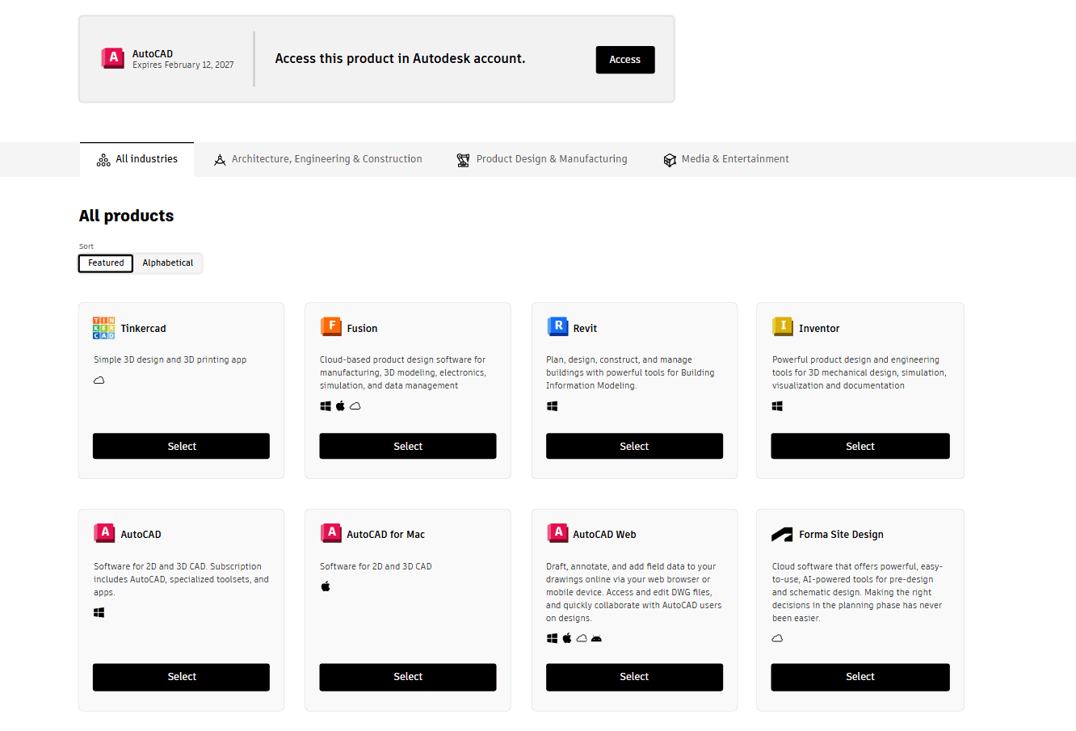Open the Product Design & Manufacturing tab
This screenshot has height=731, width=1076.
(542, 159)
